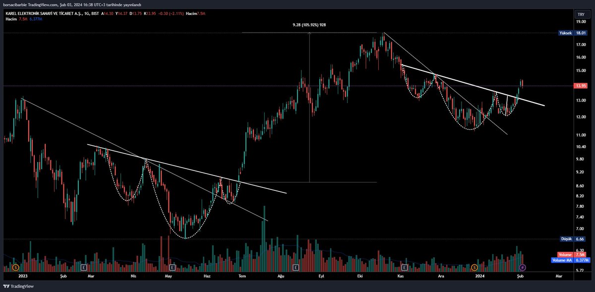
Task: Open the earnings marker E before Eyl
Action: [296, 267]
